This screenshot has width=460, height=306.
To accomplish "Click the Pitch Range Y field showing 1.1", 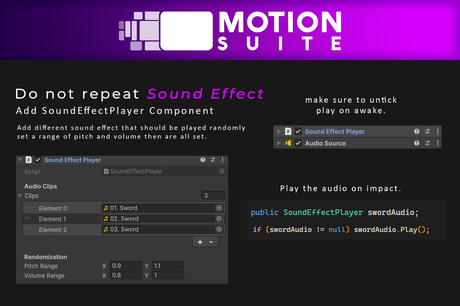I will 168,266.
